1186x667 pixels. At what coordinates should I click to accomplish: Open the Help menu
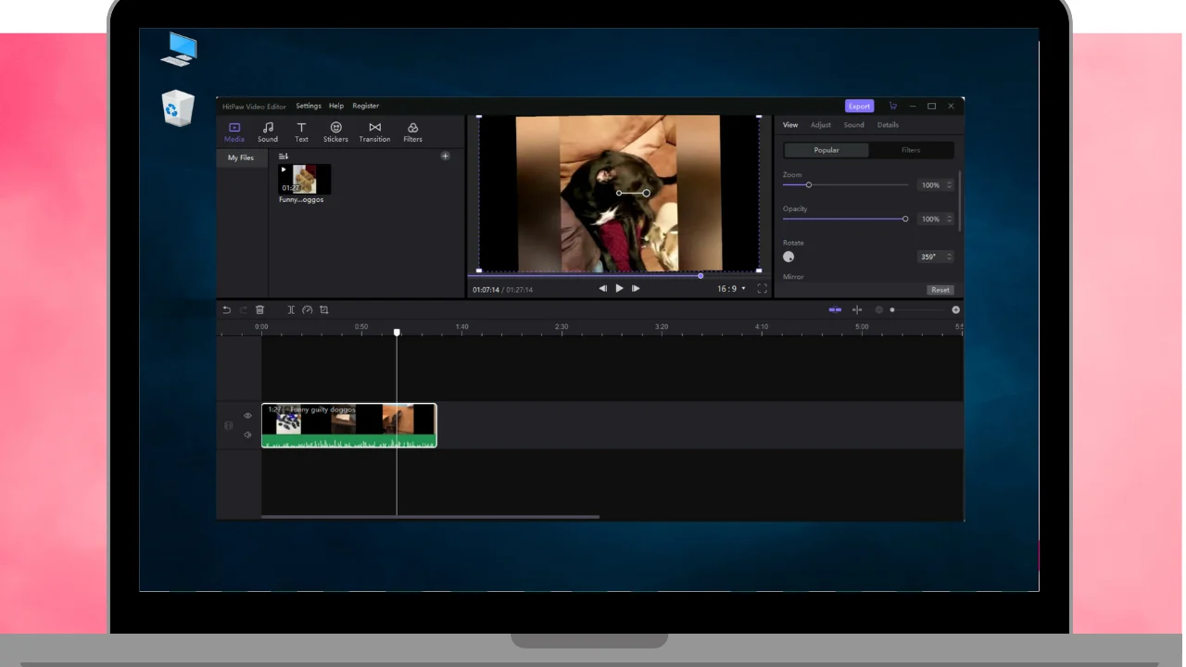point(336,106)
